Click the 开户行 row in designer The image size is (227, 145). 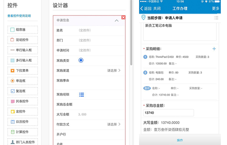tap(89, 135)
